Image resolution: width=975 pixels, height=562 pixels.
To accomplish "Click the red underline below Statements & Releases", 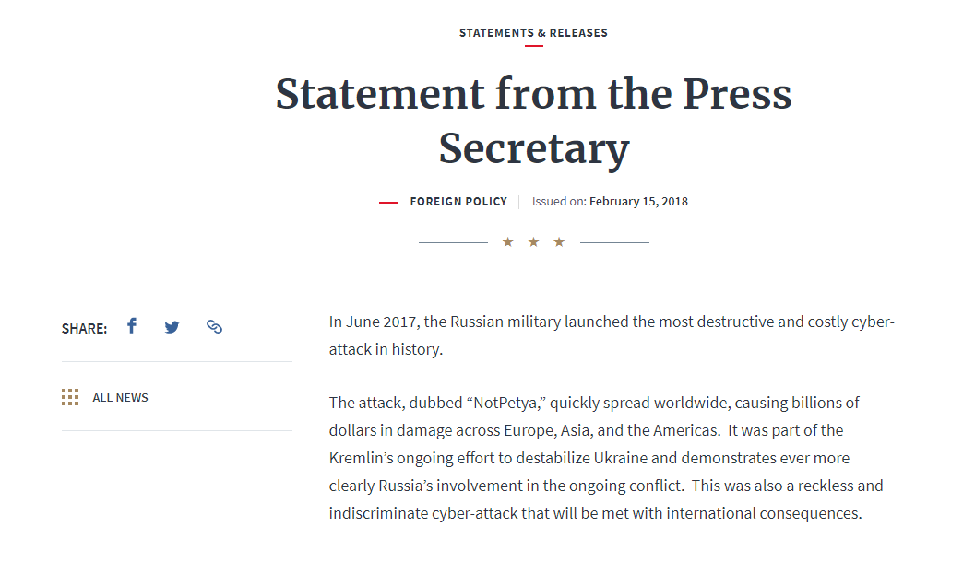I will click(533, 46).
